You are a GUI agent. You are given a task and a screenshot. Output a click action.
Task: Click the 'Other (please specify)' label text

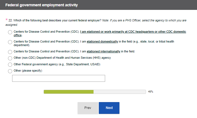click(28, 71)
